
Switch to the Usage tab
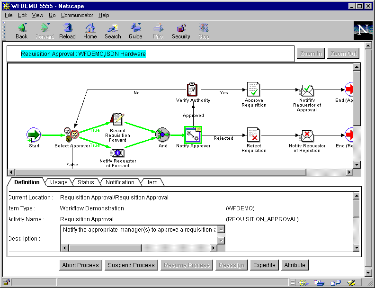59,182
